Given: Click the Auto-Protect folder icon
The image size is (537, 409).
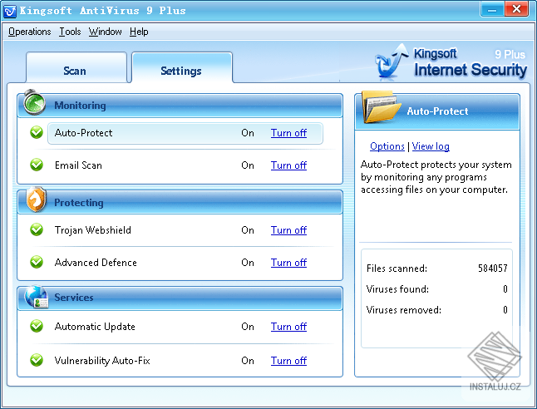Looking at the screenshot, I should tap(382, 107).
